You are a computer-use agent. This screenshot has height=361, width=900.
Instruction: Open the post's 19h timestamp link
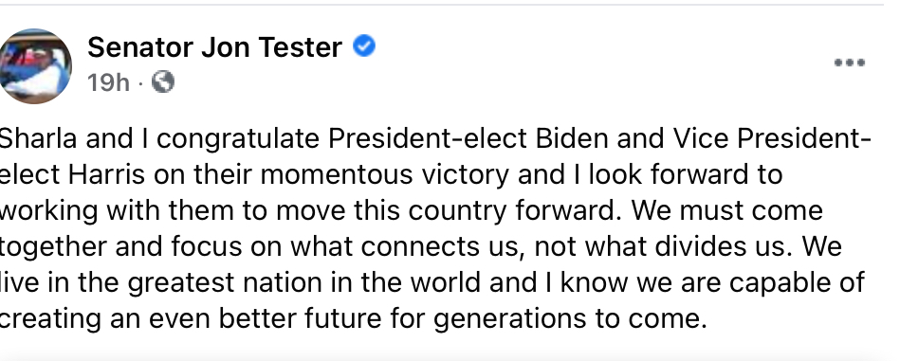click(x=108, y=82)
